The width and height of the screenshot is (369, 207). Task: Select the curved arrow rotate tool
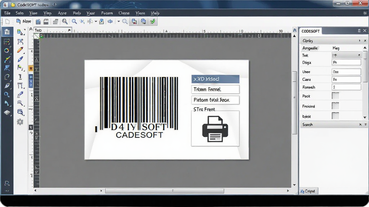pos(7,77)
